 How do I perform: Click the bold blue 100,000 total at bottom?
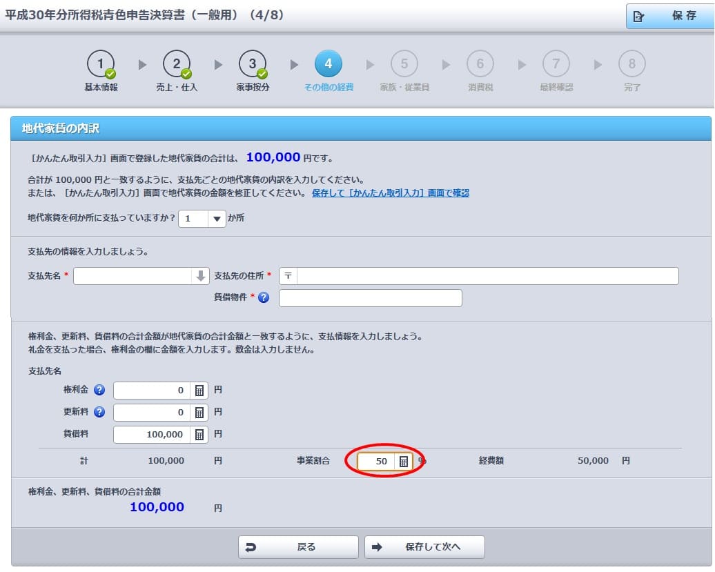click(157, 507)
